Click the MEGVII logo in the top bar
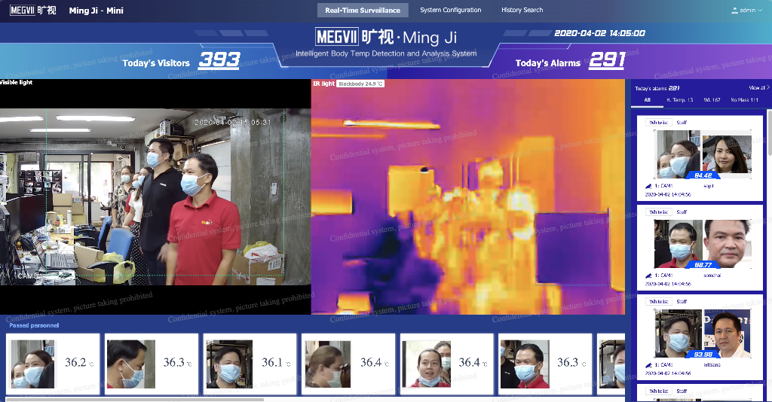The width and height of the screenshot is (772, 402). (33, 11)
